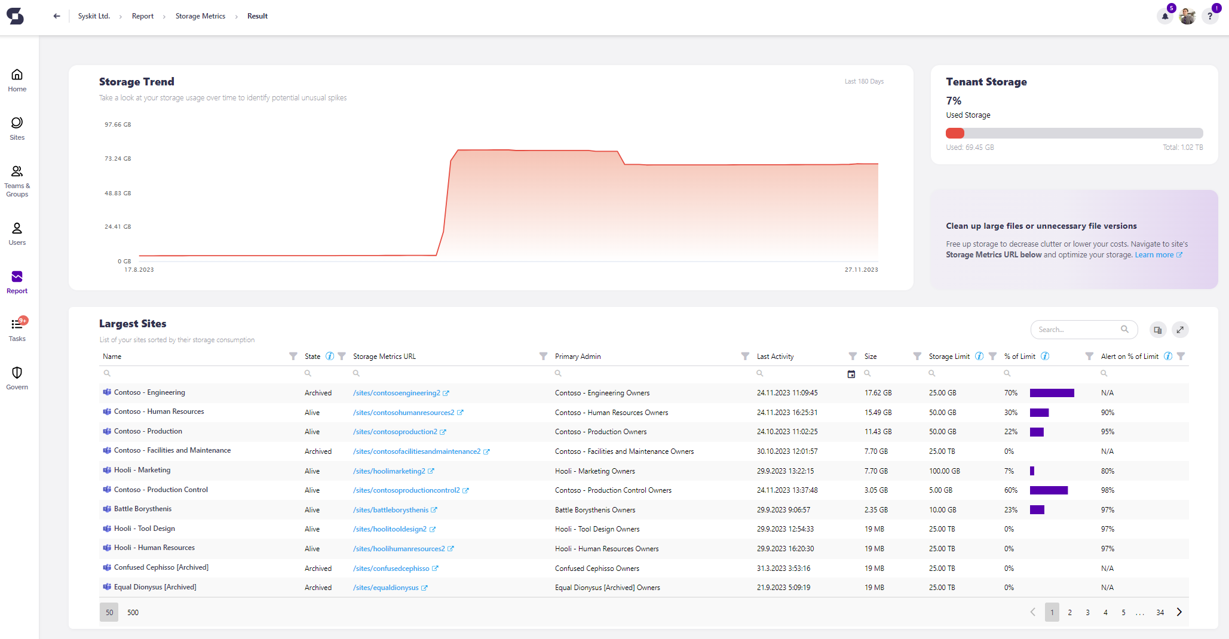Image resolution: width=1229 pixels, height=639 pixels.
Task: Open the Alert on % of Limit filter
Action: tap(1181, 357)
